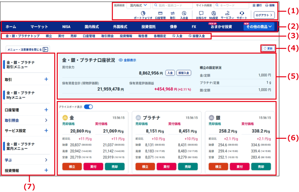The height and width of the screenshot is (192, 299).
Task: Expand the その他の商品 menu
Action: pyautogui.click(x=259, y=27)
